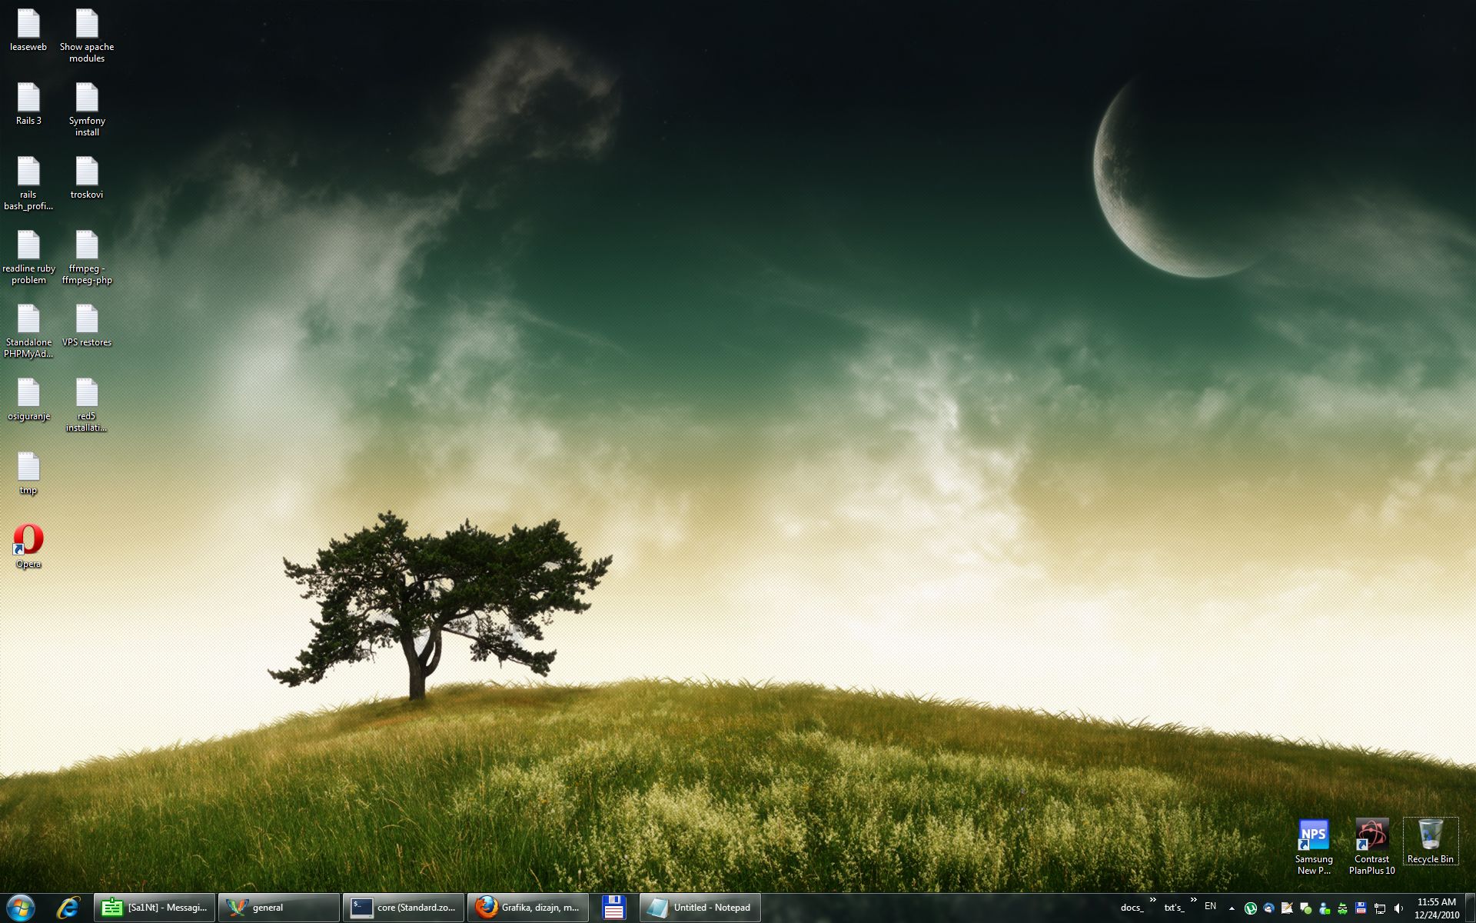The height and width of the screenshot is (923, 1476).
Task: Click the messenger person tray icon
Action: click(1325, 908)
